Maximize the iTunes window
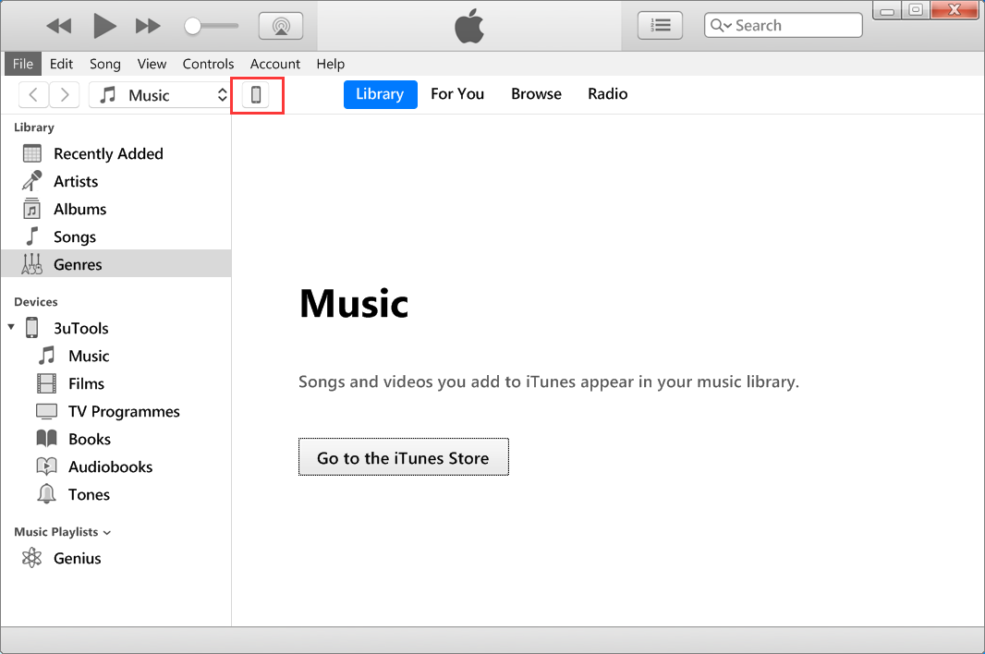The image size is (985, 654). tap(916, 11)
